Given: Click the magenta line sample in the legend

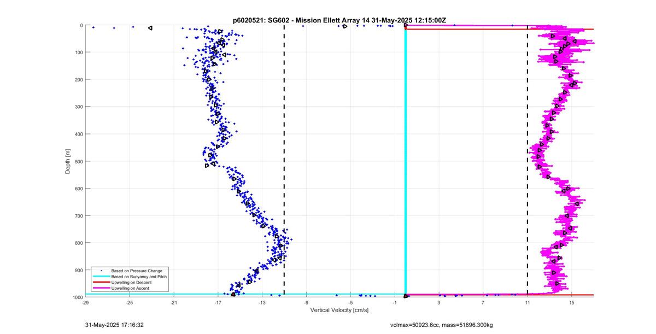Looking at the screenshot, I should (101, 288).
